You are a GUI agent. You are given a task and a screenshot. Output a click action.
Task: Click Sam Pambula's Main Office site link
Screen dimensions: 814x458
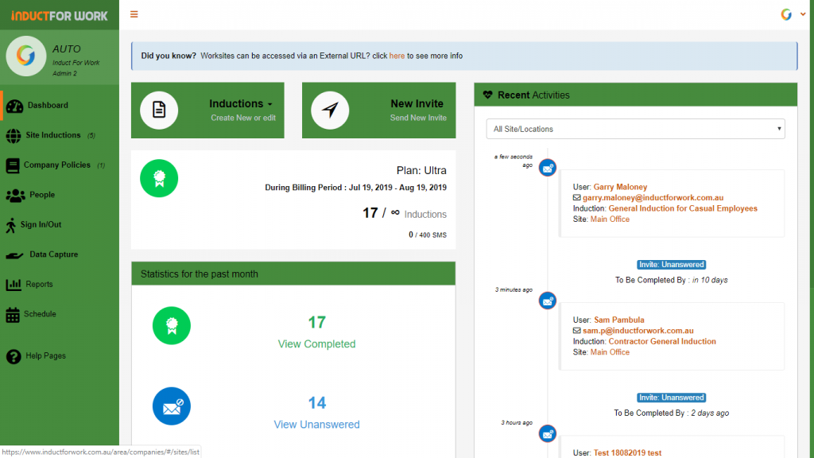tap(610, 352)
